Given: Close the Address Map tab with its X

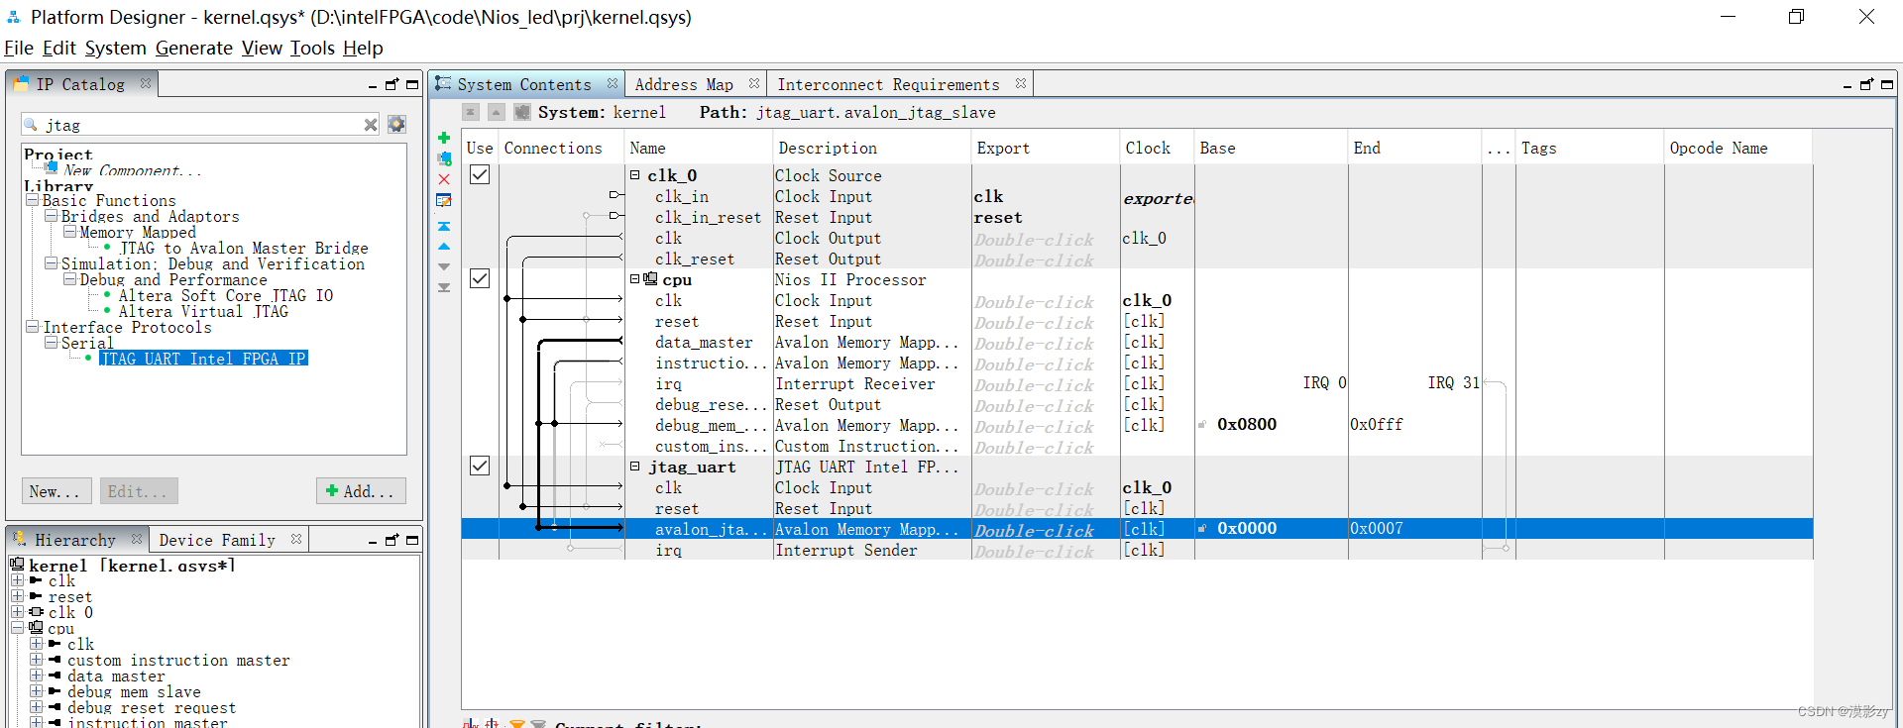Looking at the screenshot, I should pyautogui.click(x=754, y=83).
